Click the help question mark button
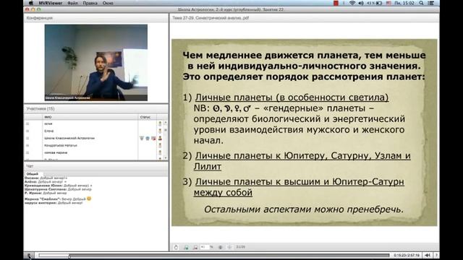 (x=436, y=255)
